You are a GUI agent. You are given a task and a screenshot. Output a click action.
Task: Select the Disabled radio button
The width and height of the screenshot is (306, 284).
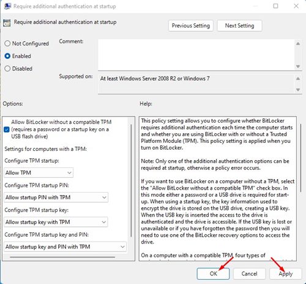[7, 69]
